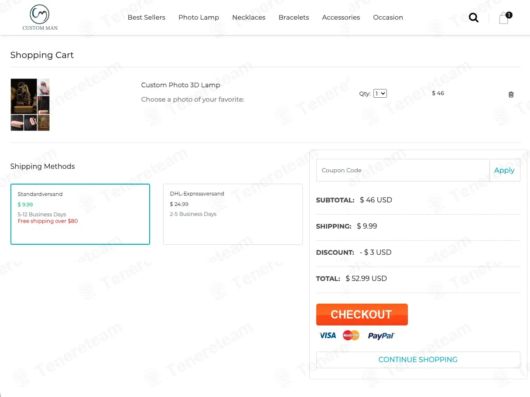This screenshot has width=530, height=397.
Task: Click the DISCOUNT - $ 3 USD line
Action: [x=354, y=252]
